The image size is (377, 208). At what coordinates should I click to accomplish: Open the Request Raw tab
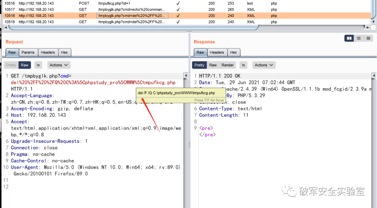pos(12,52)
